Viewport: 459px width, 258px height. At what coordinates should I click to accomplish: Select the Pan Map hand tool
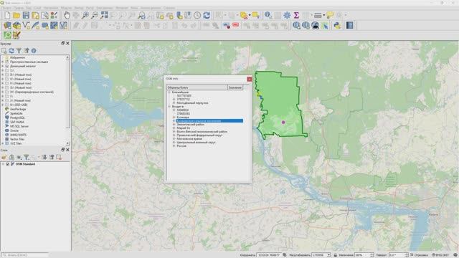[x=67, y=15]
